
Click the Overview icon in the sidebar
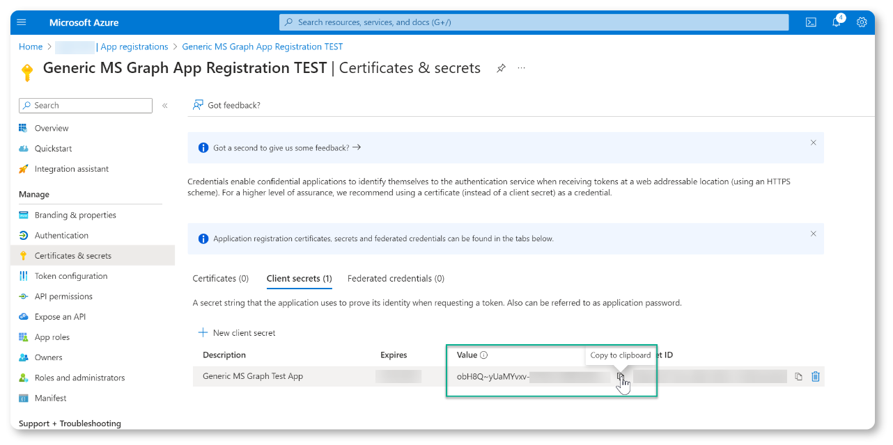point(23,128)
